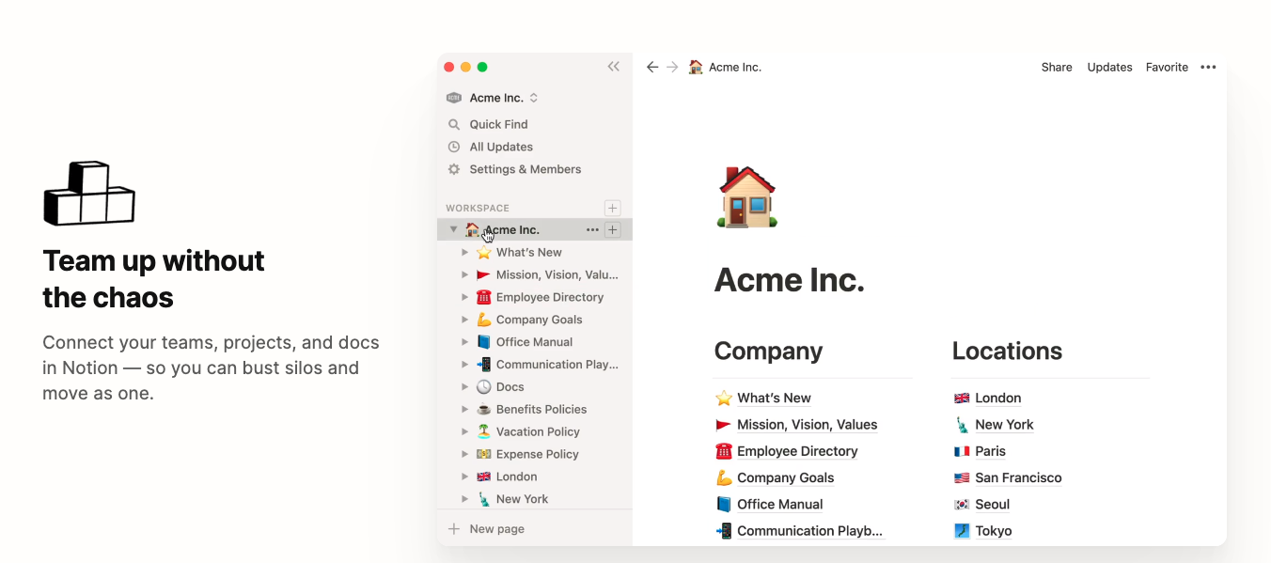Expand the Docs sidebar page
This screenshot has height=563, width=1271.
point(464,386)
